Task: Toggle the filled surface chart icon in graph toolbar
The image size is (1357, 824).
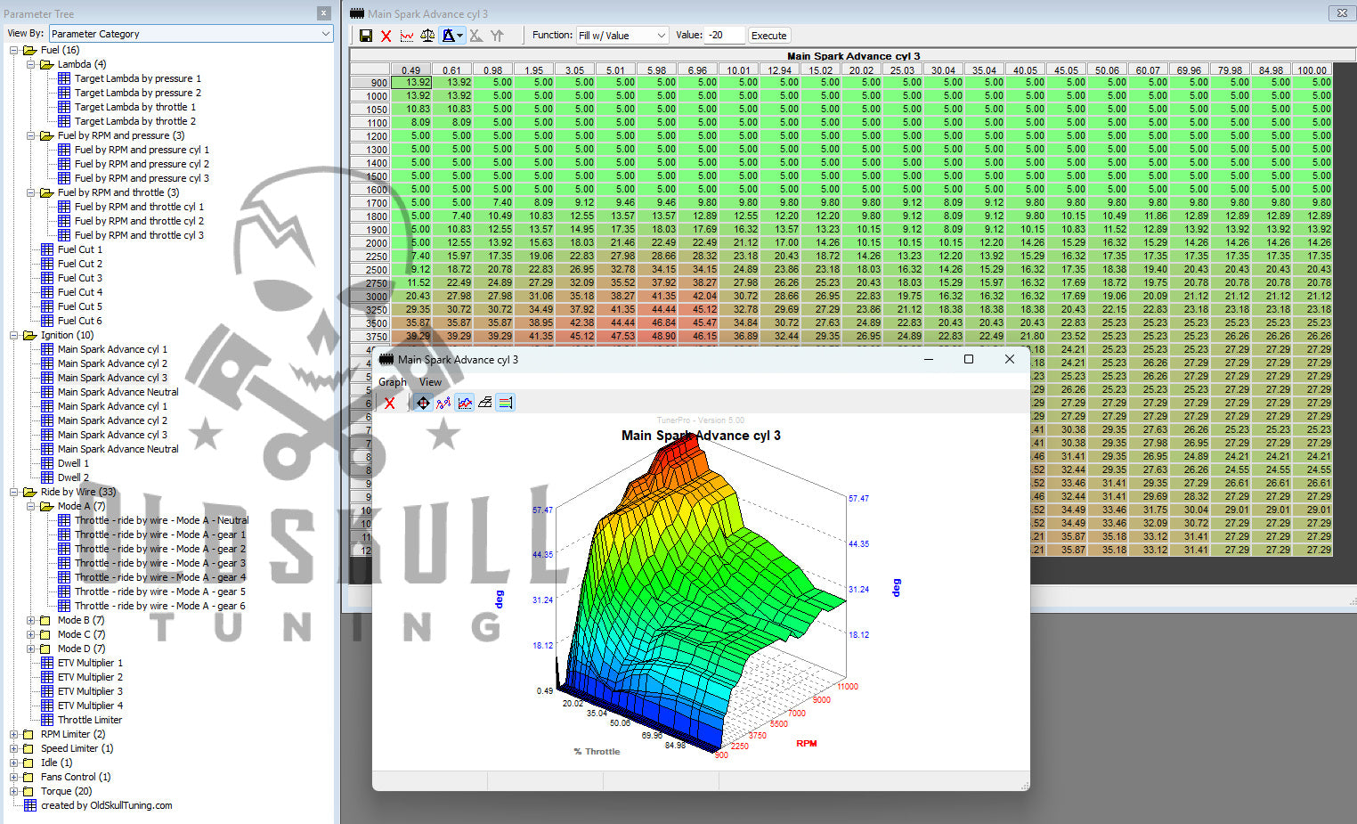Action: (x=465, y=403)
